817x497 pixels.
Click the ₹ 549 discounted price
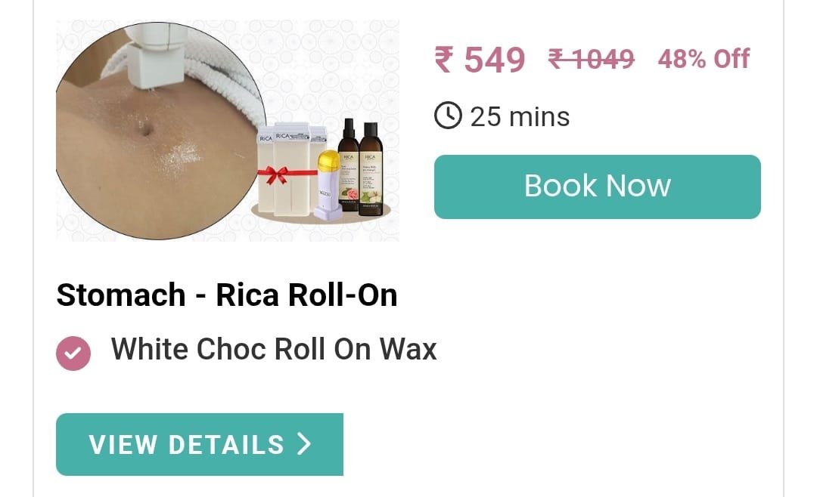[480, 60]
